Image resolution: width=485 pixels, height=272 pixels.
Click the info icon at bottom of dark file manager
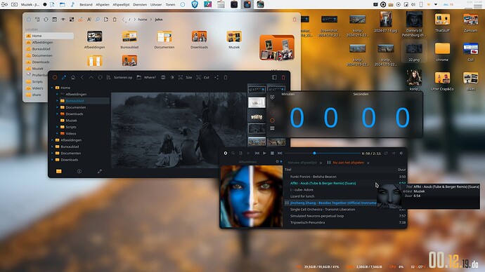tap(79, 171)
